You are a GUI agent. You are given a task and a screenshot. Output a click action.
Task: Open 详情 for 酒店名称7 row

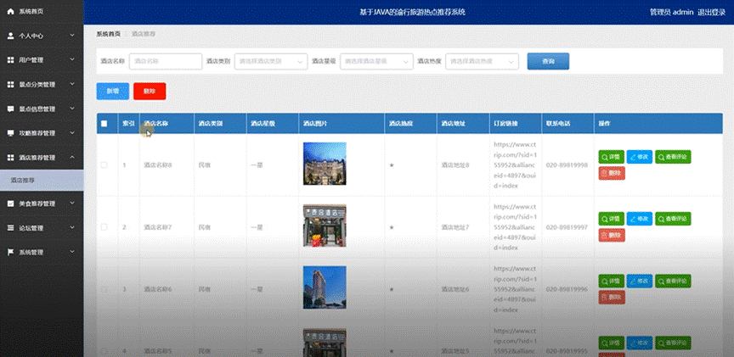click(x=612, y=219)
